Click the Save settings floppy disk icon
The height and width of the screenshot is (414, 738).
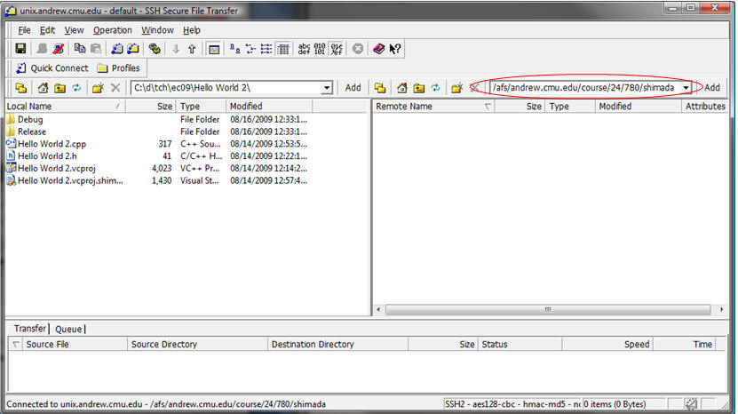pos(20,49)
